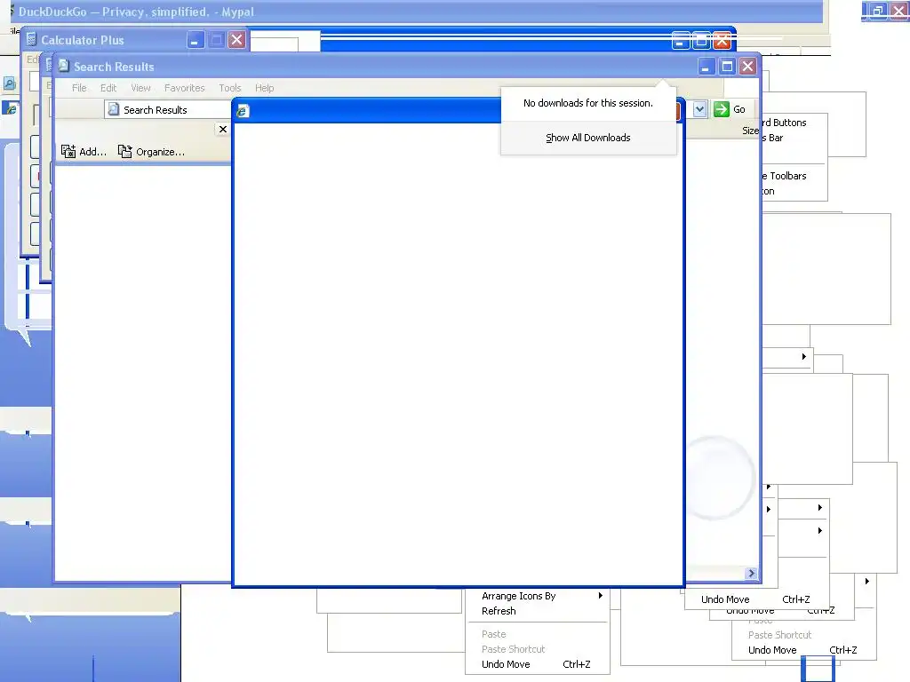Open the Favorites menu in Search Results

tap(185, 88)
